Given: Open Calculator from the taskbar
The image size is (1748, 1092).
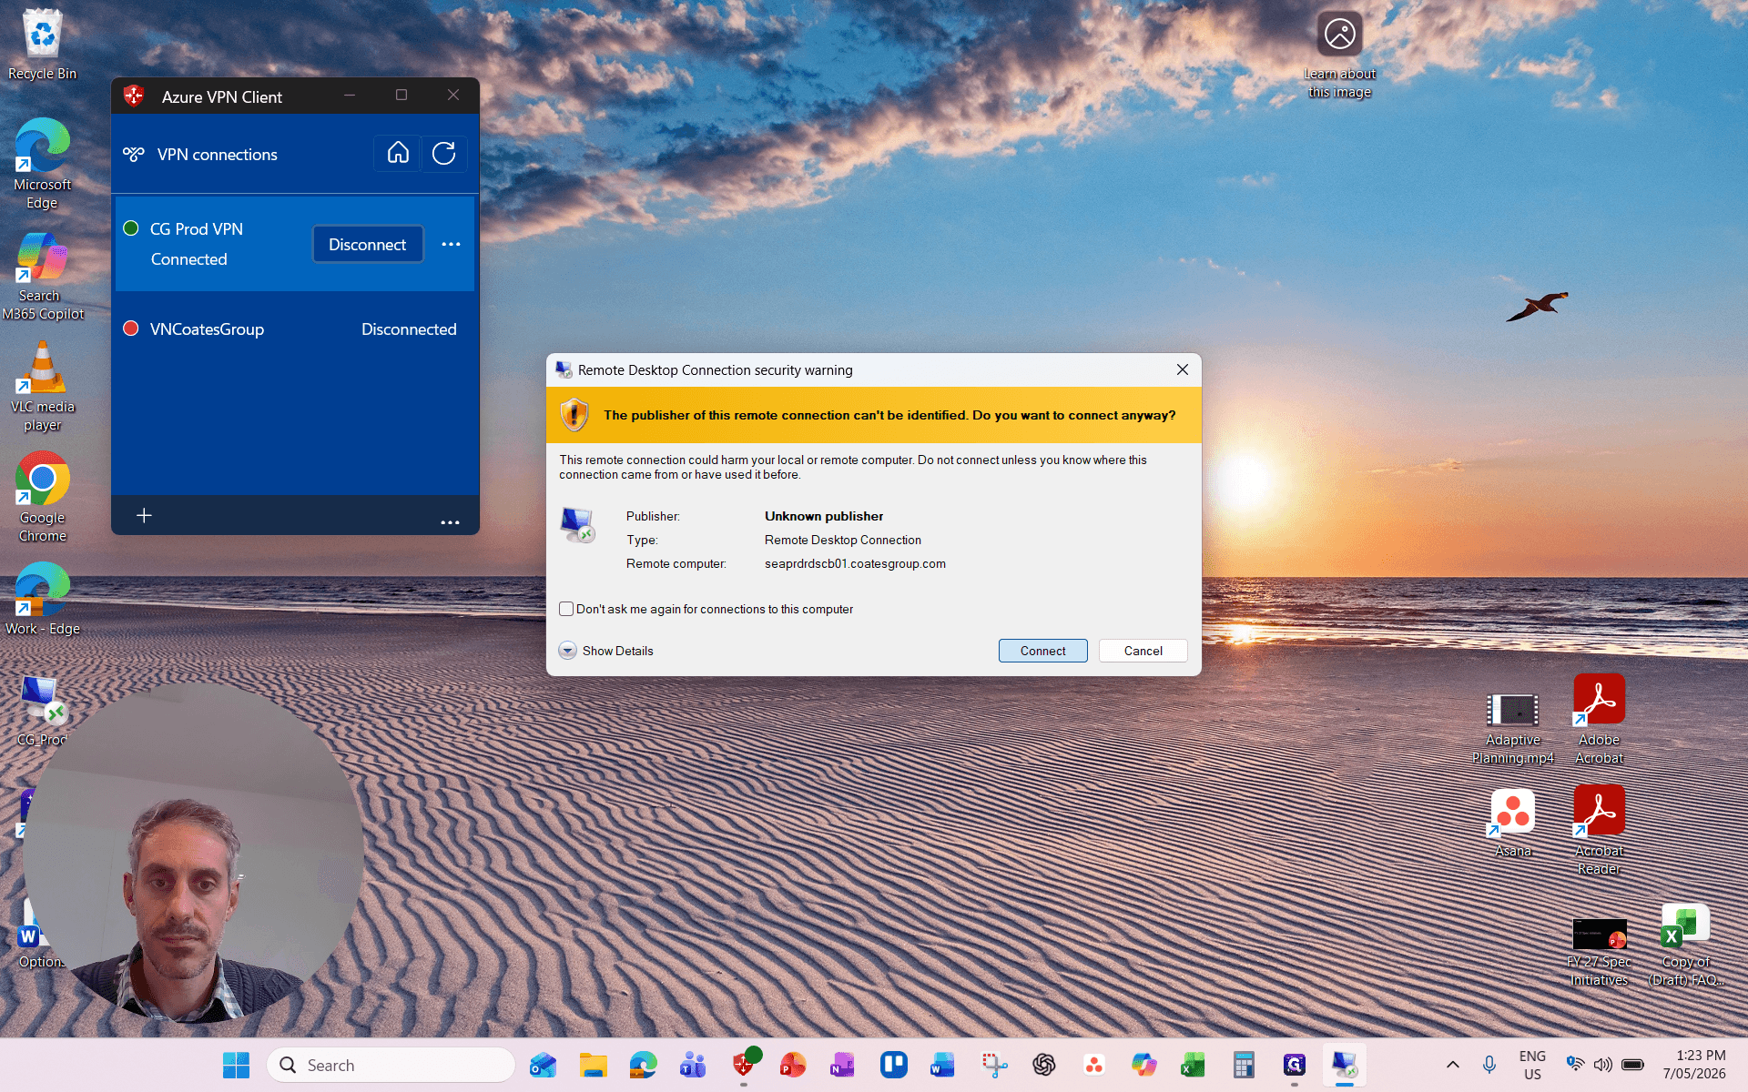Looking at the screenshot, I should (1244, 1065).
